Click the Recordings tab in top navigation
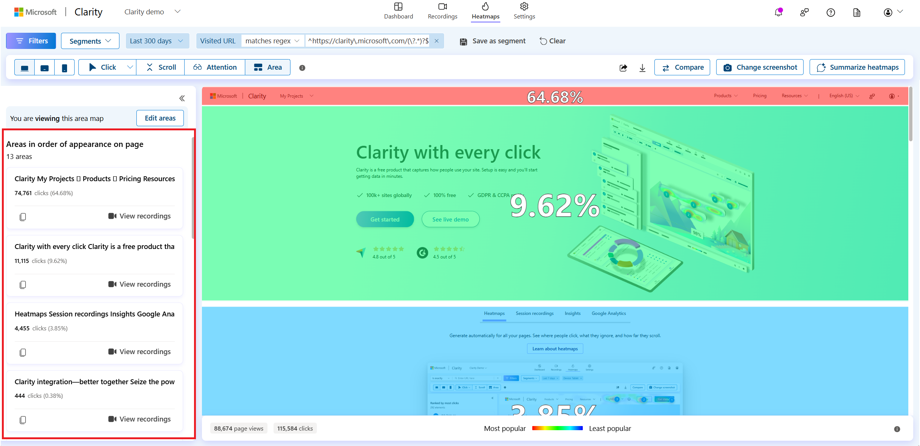920x446 pixels. pos(442,11)
